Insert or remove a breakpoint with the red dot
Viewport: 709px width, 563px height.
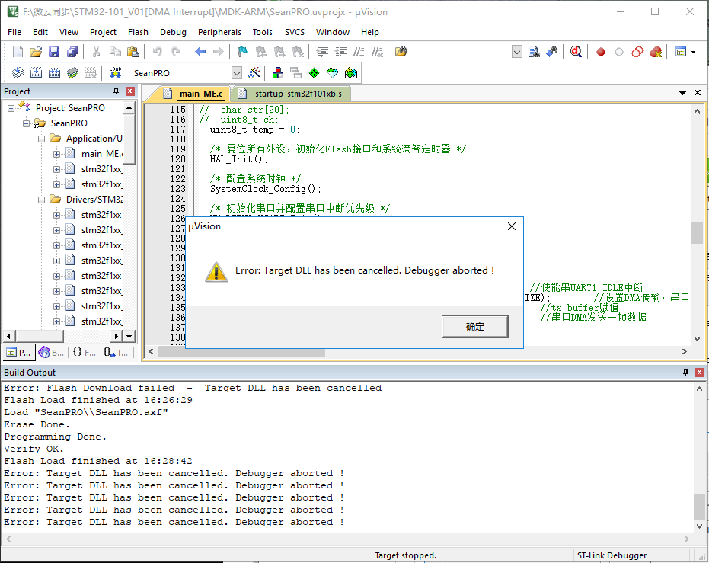(x=600, y=52)
